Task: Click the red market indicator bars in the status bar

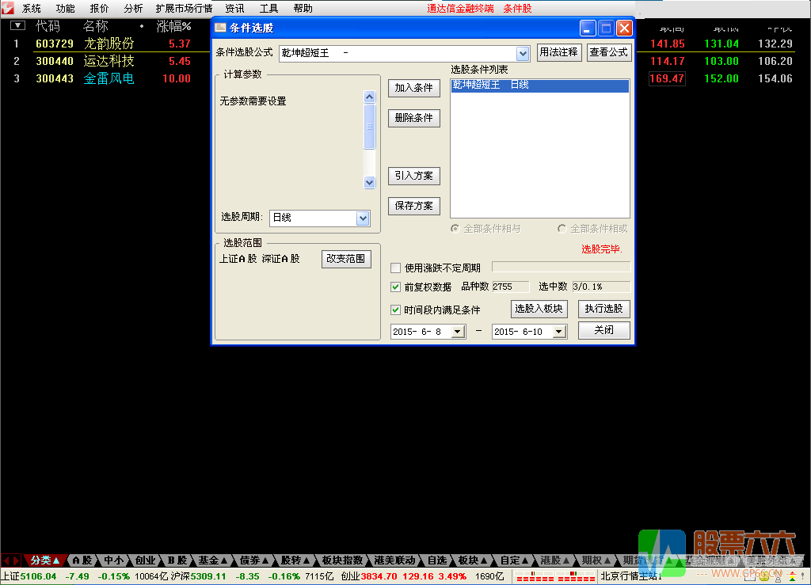Action: (555, 576)
